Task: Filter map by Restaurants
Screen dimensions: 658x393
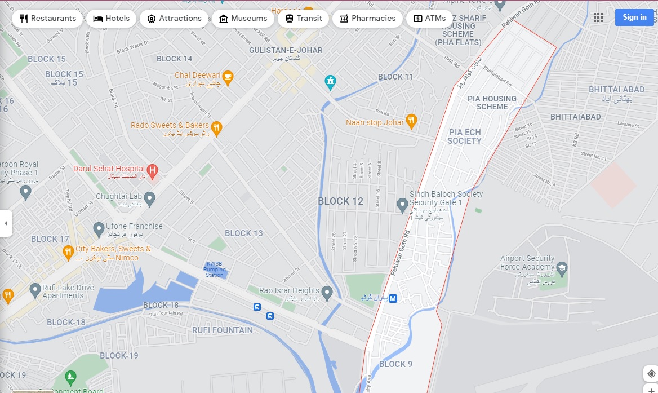Action: [x=47, y=19]
